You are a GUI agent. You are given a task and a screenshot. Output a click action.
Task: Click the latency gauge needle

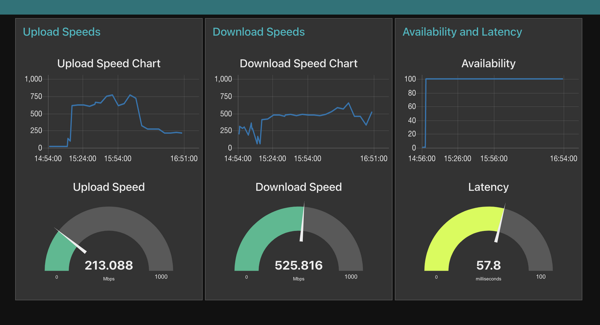(500, 222)
